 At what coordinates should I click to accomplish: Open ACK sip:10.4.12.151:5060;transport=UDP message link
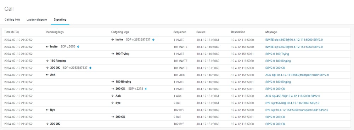pos(297,75)
